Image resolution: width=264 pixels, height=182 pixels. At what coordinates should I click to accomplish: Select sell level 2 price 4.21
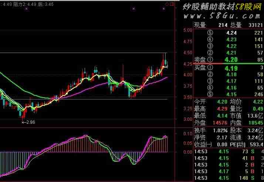231,53
